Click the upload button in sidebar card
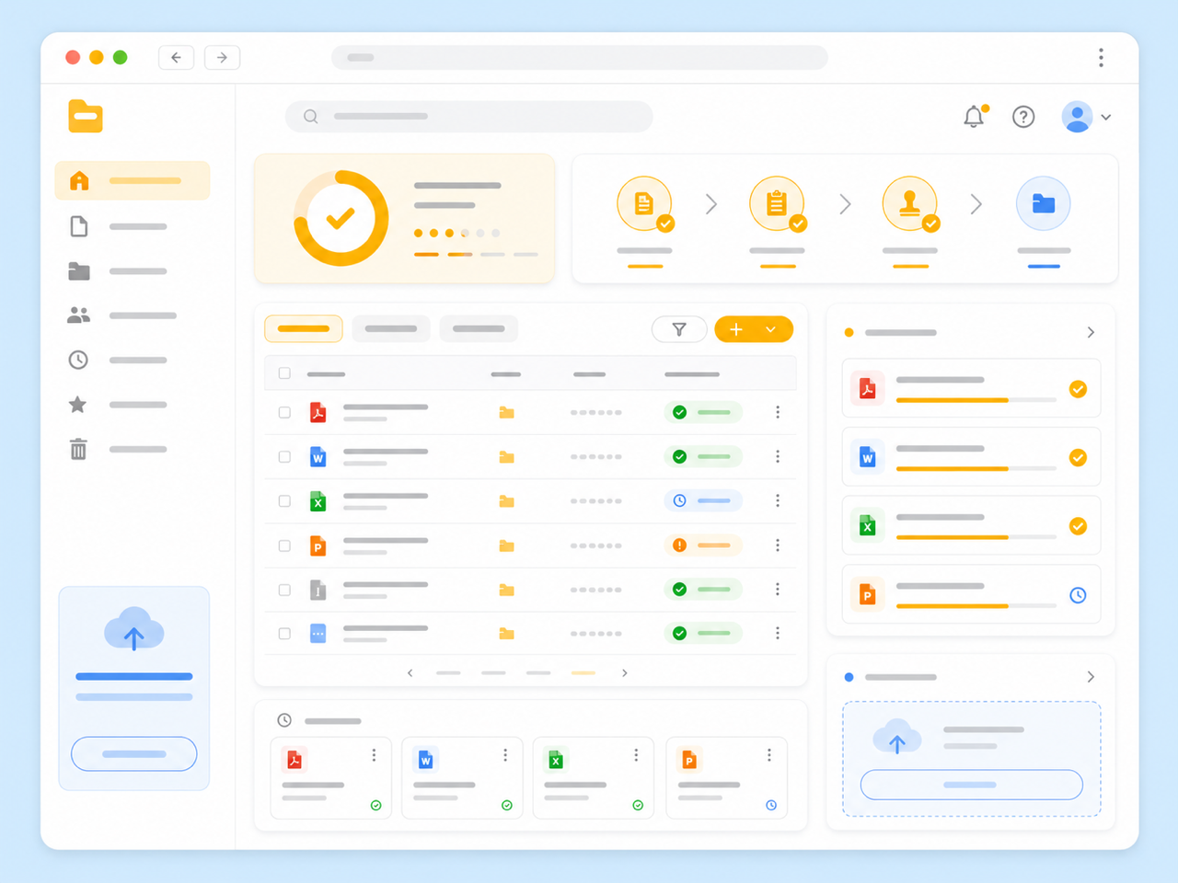The height and width of the screenshot is (883, 1178). (134, 754)
